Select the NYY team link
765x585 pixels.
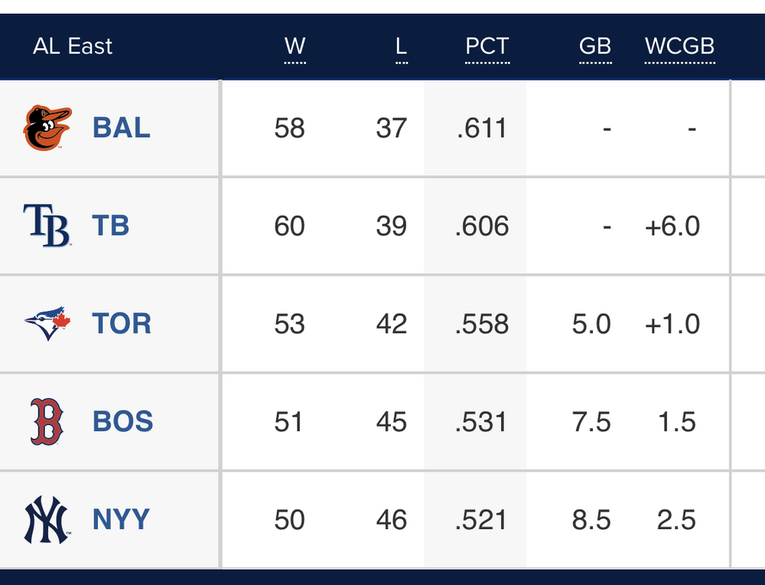coord(121,520)
